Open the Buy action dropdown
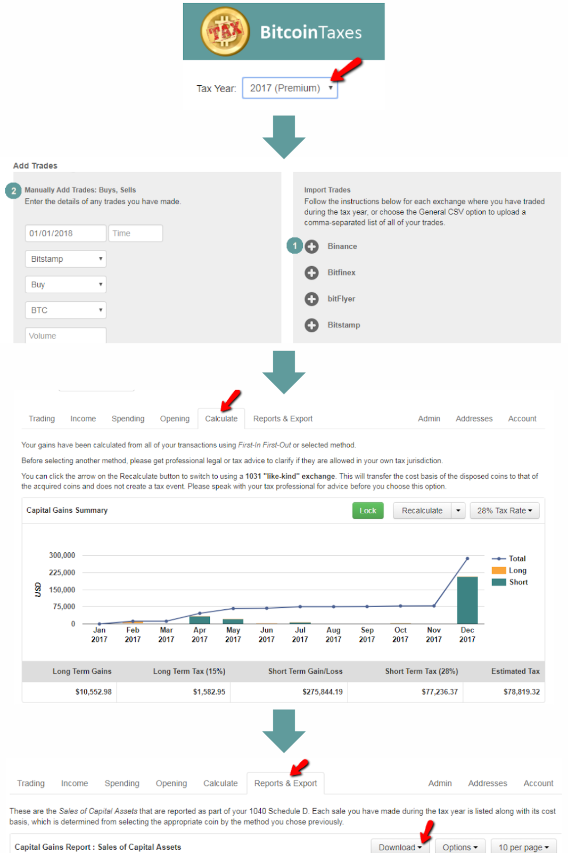Viewport: 568px width, 853px height. point(65,285)
